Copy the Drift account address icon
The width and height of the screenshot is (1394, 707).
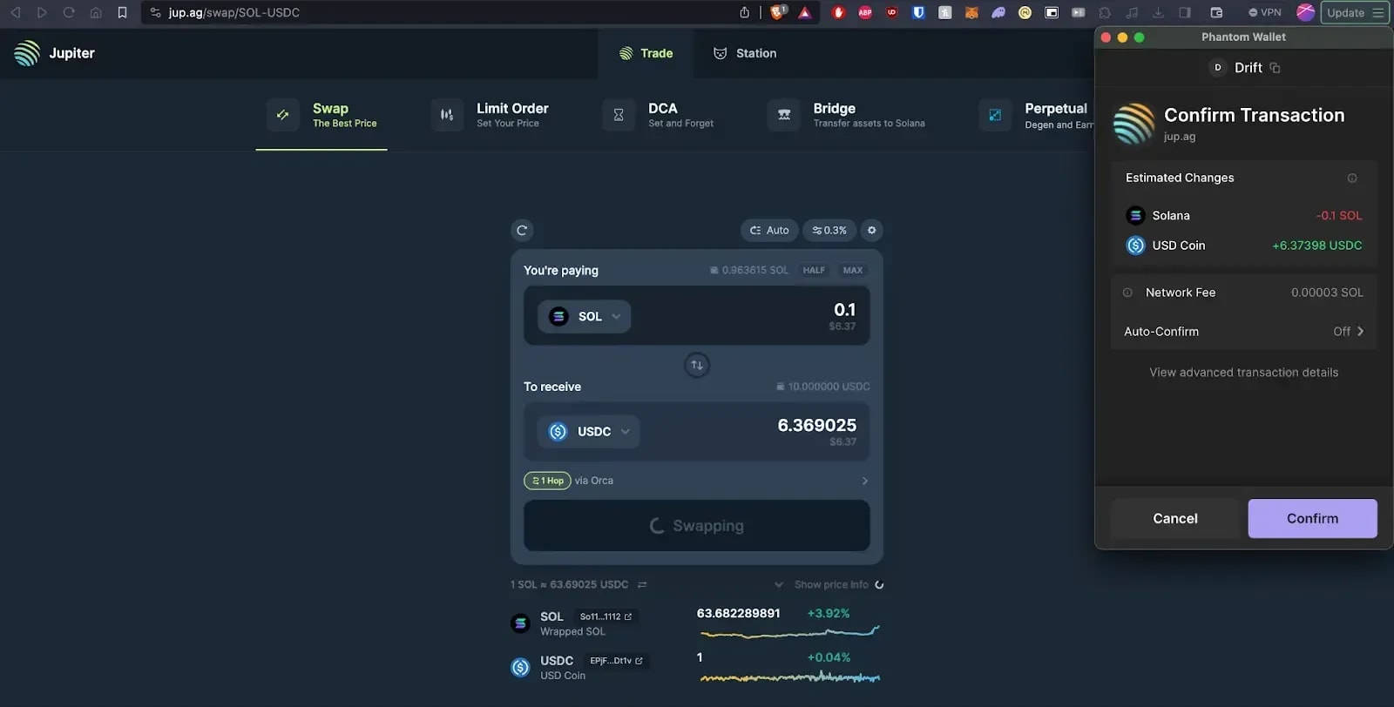coord(1275,67)
